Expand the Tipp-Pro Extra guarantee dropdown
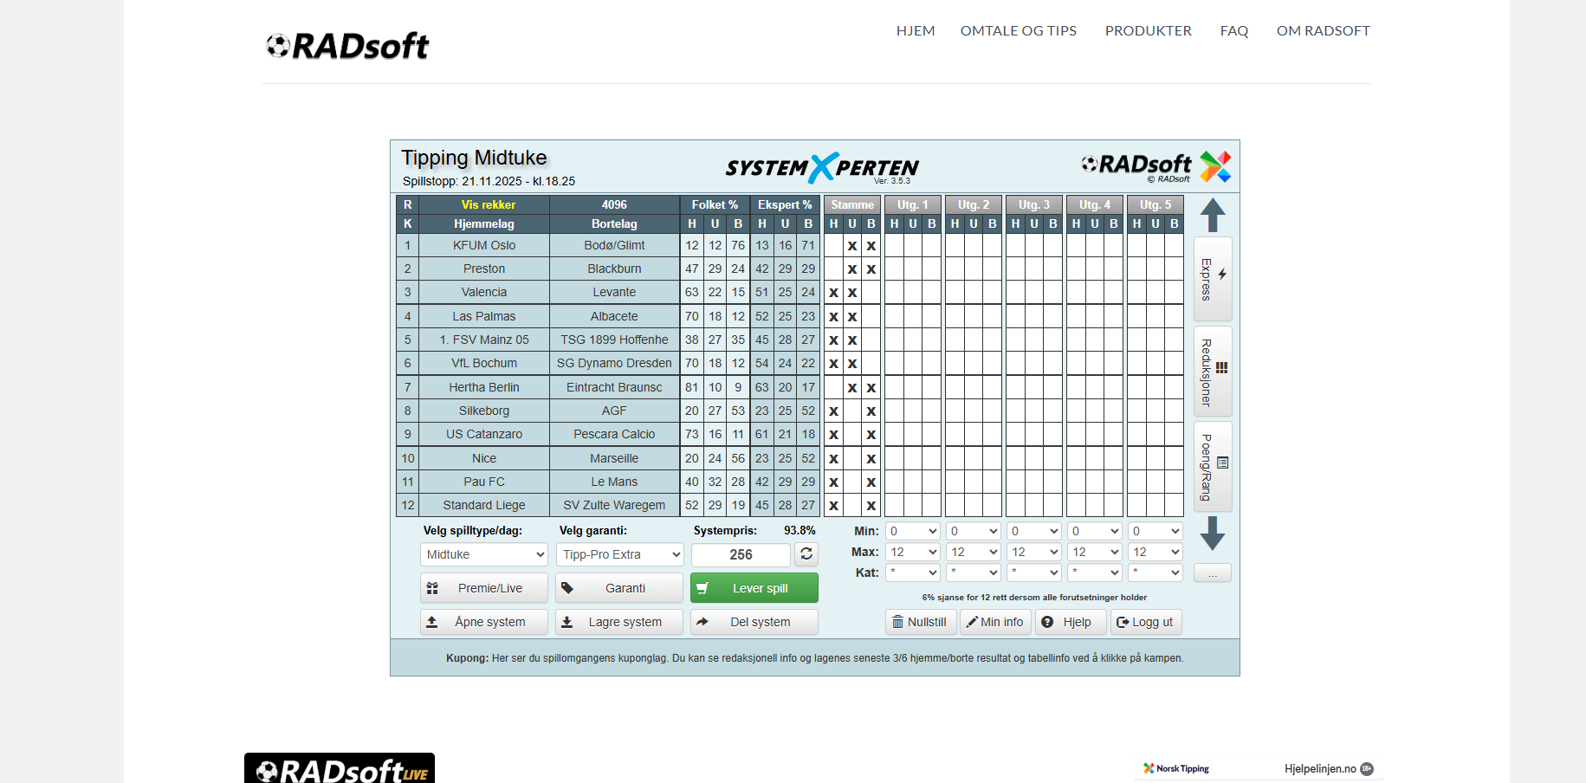The height and width of the screenshot is (783, 1586). click(619, 554)
